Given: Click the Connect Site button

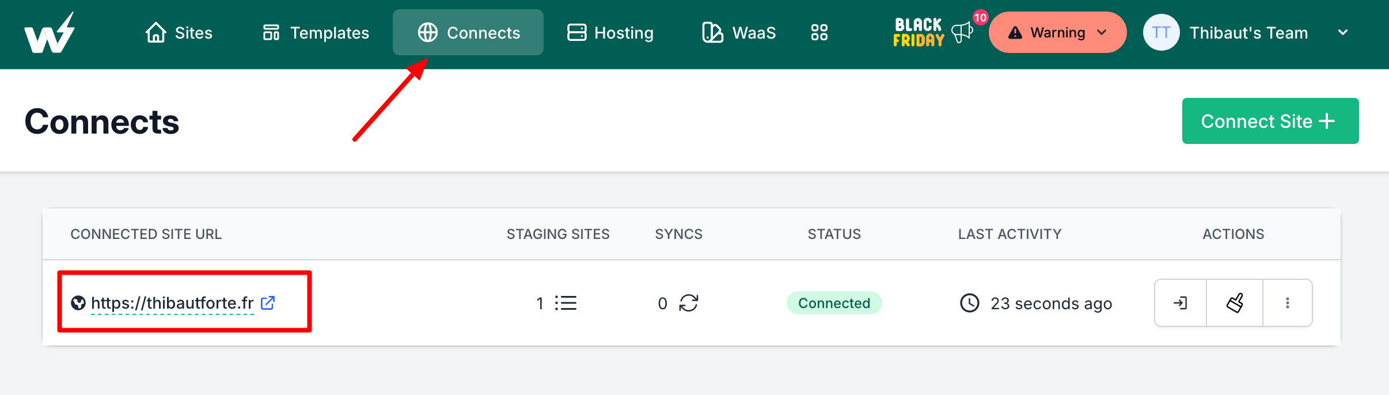Looking at the screenshot, I should pos(1270,121).
